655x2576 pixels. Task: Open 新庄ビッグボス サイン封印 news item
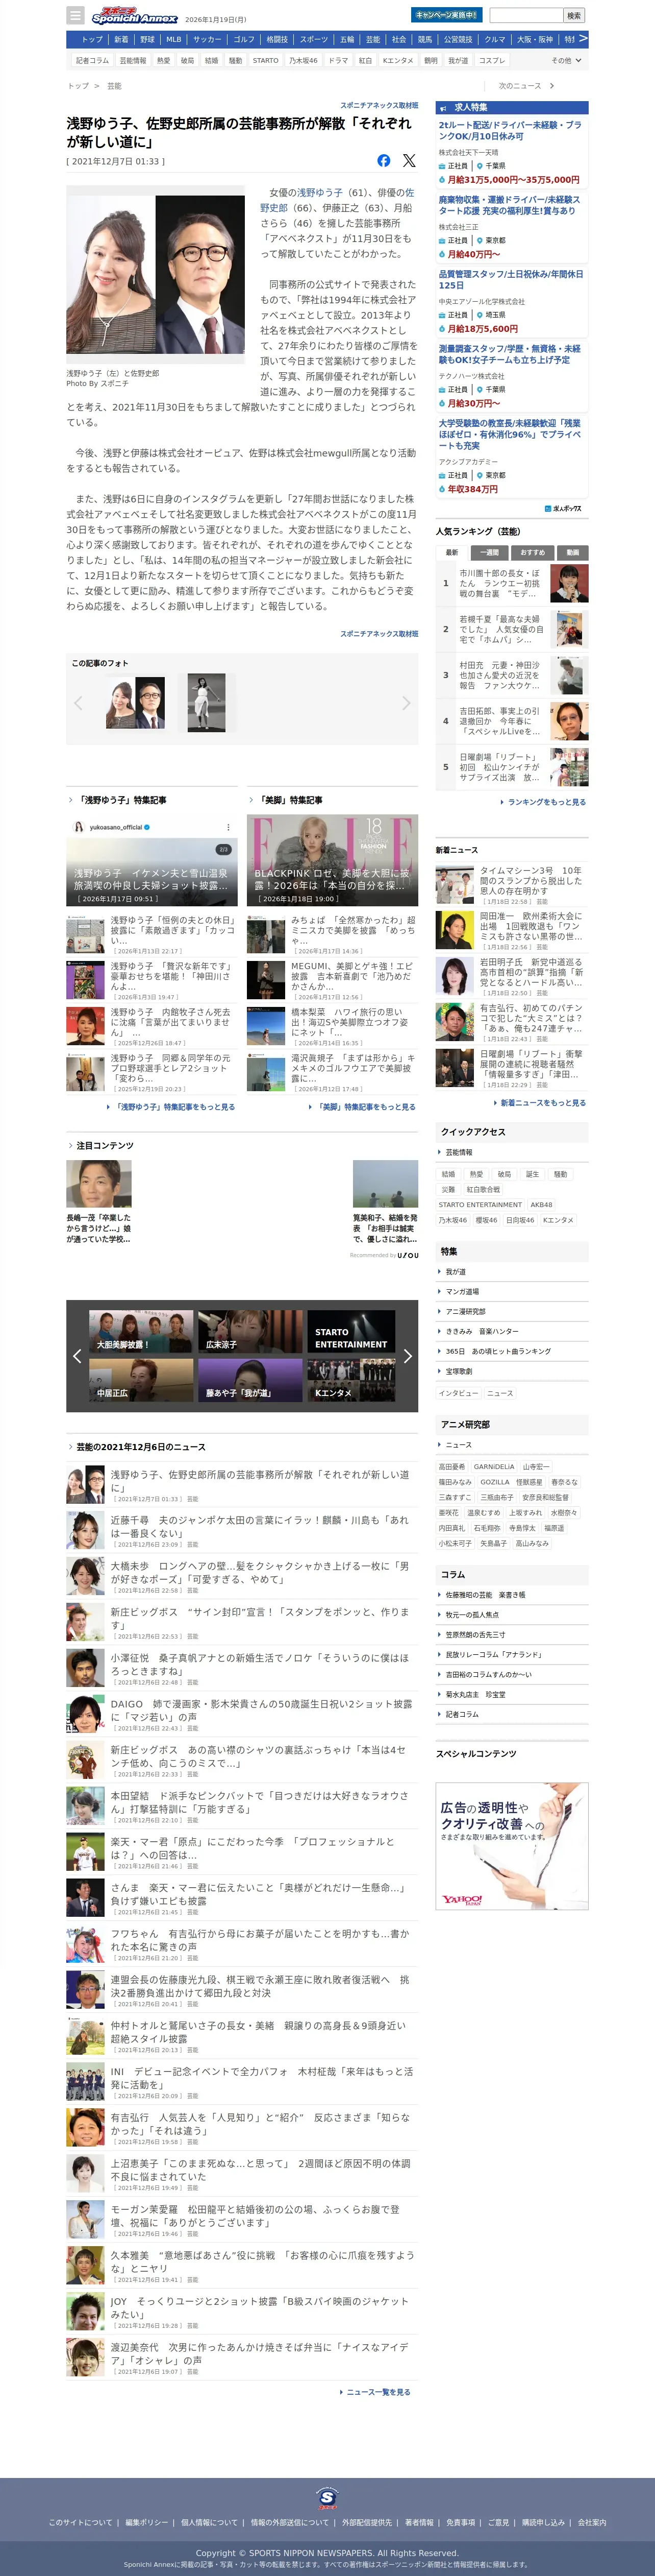point(242,1621)
